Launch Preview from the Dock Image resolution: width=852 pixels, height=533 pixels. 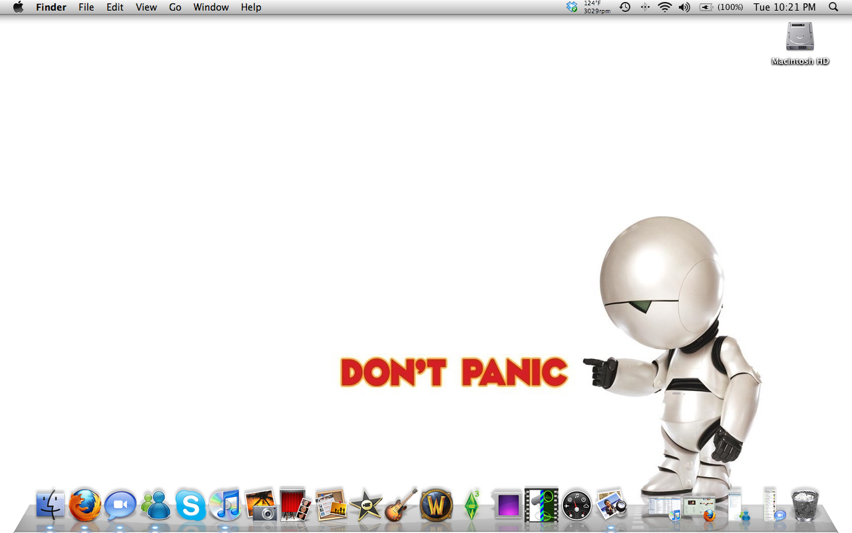click(612, 505)
